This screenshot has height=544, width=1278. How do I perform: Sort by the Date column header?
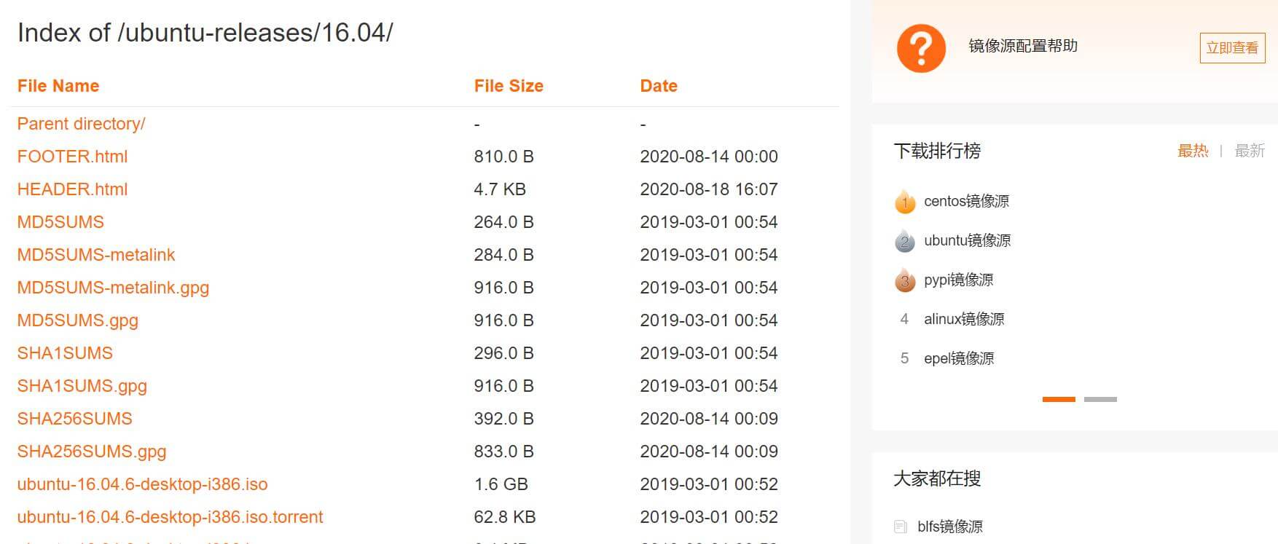[x=659, y=86]
